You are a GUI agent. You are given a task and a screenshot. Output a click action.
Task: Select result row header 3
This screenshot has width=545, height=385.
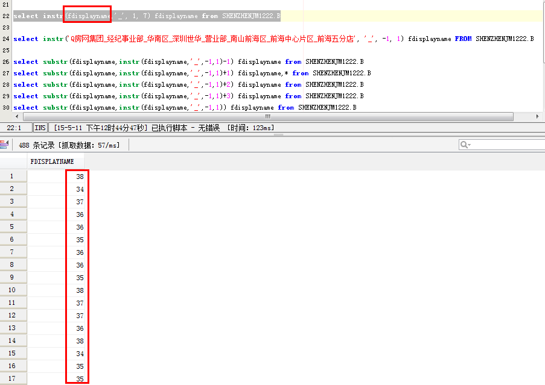[13, 201]
